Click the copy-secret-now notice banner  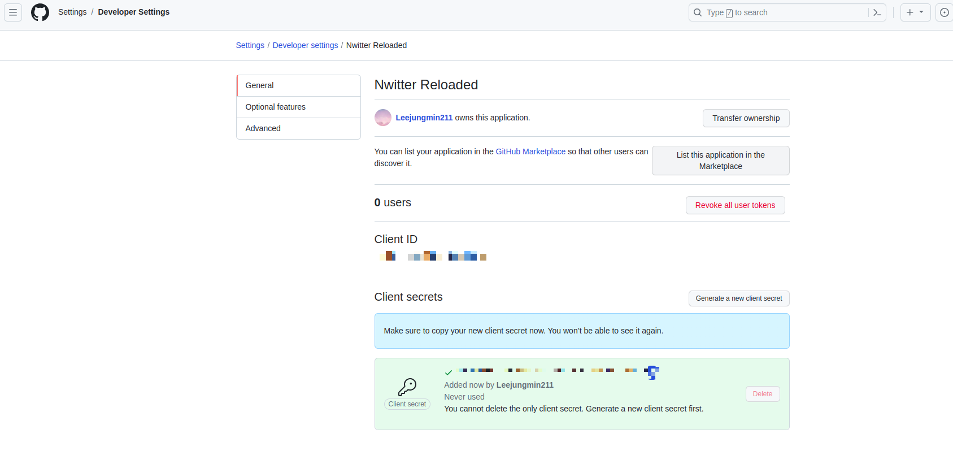coord(582,331)
